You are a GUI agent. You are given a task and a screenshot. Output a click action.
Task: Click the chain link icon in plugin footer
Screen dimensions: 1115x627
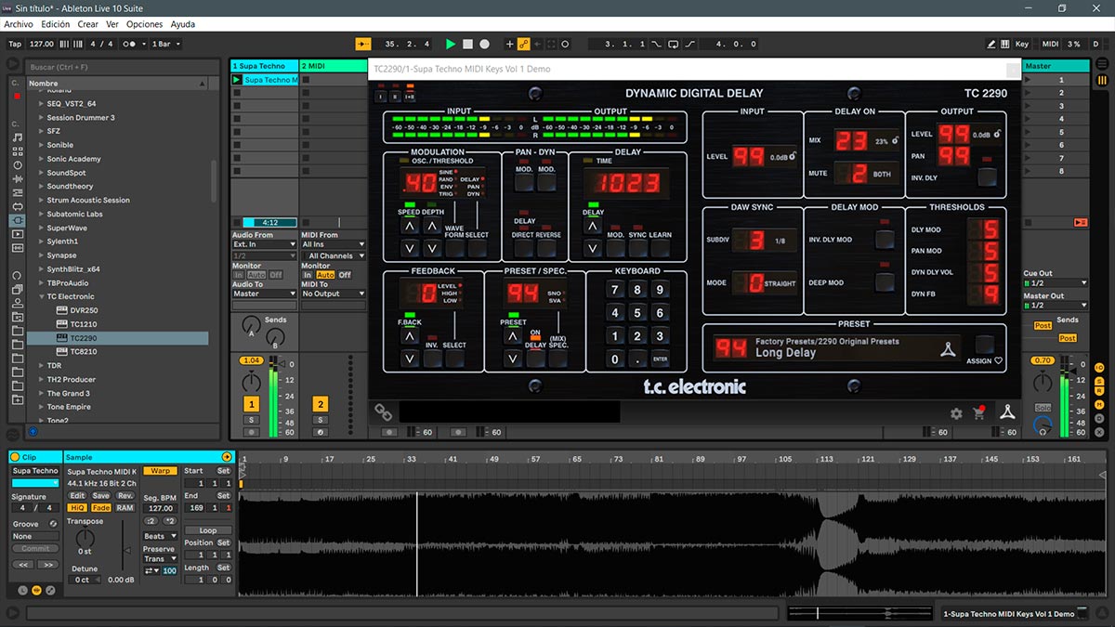click(383, 411)
